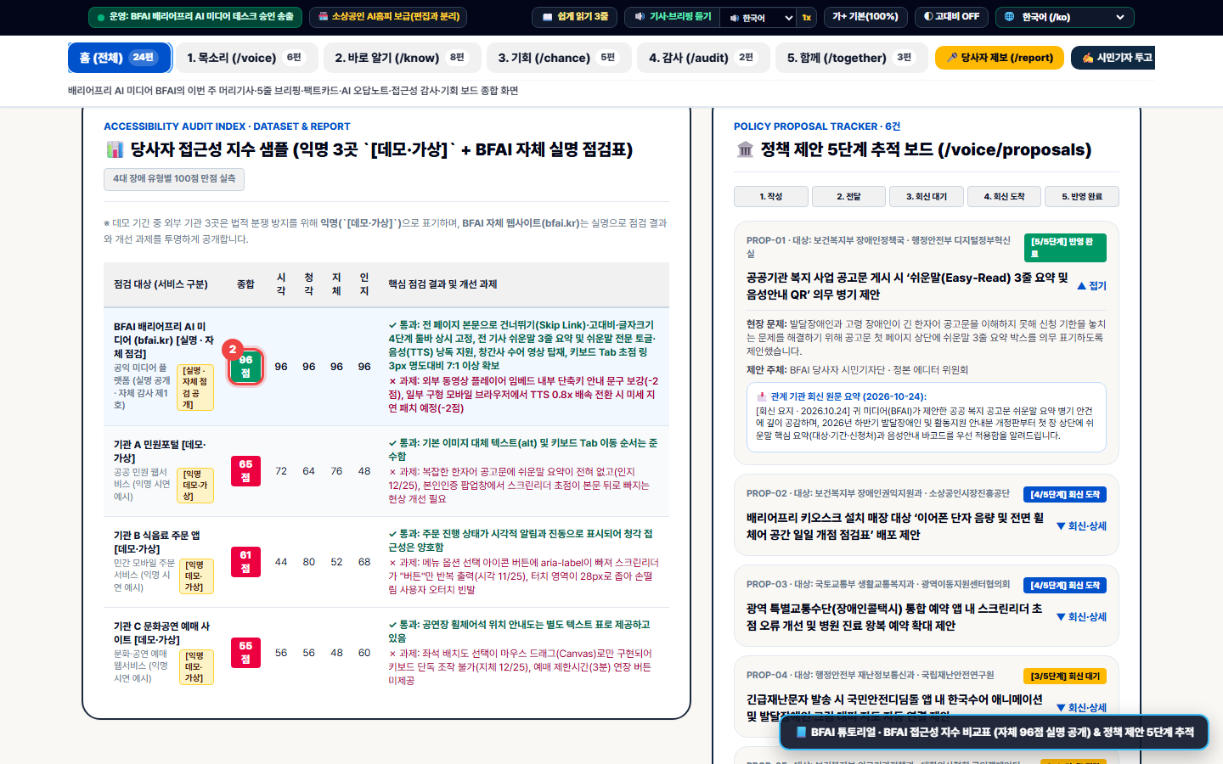Open the PROP-03 광역 특별교통수단 proposal title
Screen dimensions: 1223x764
click(894, 617)
